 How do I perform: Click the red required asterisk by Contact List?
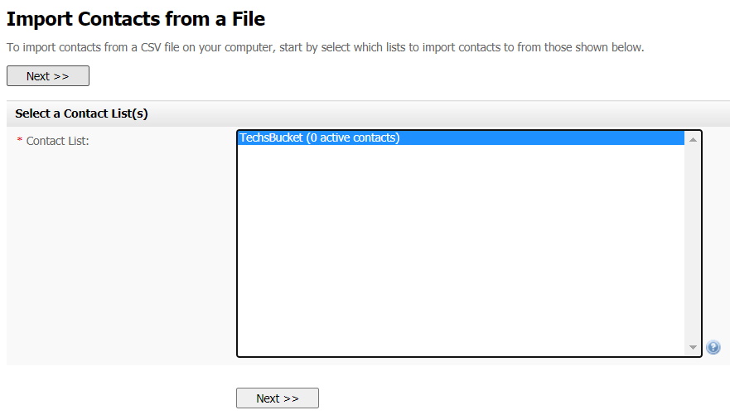tap(20, 140)
